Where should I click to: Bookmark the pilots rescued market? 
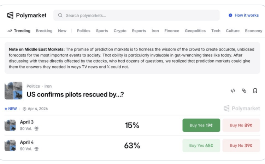coord(255,91)
